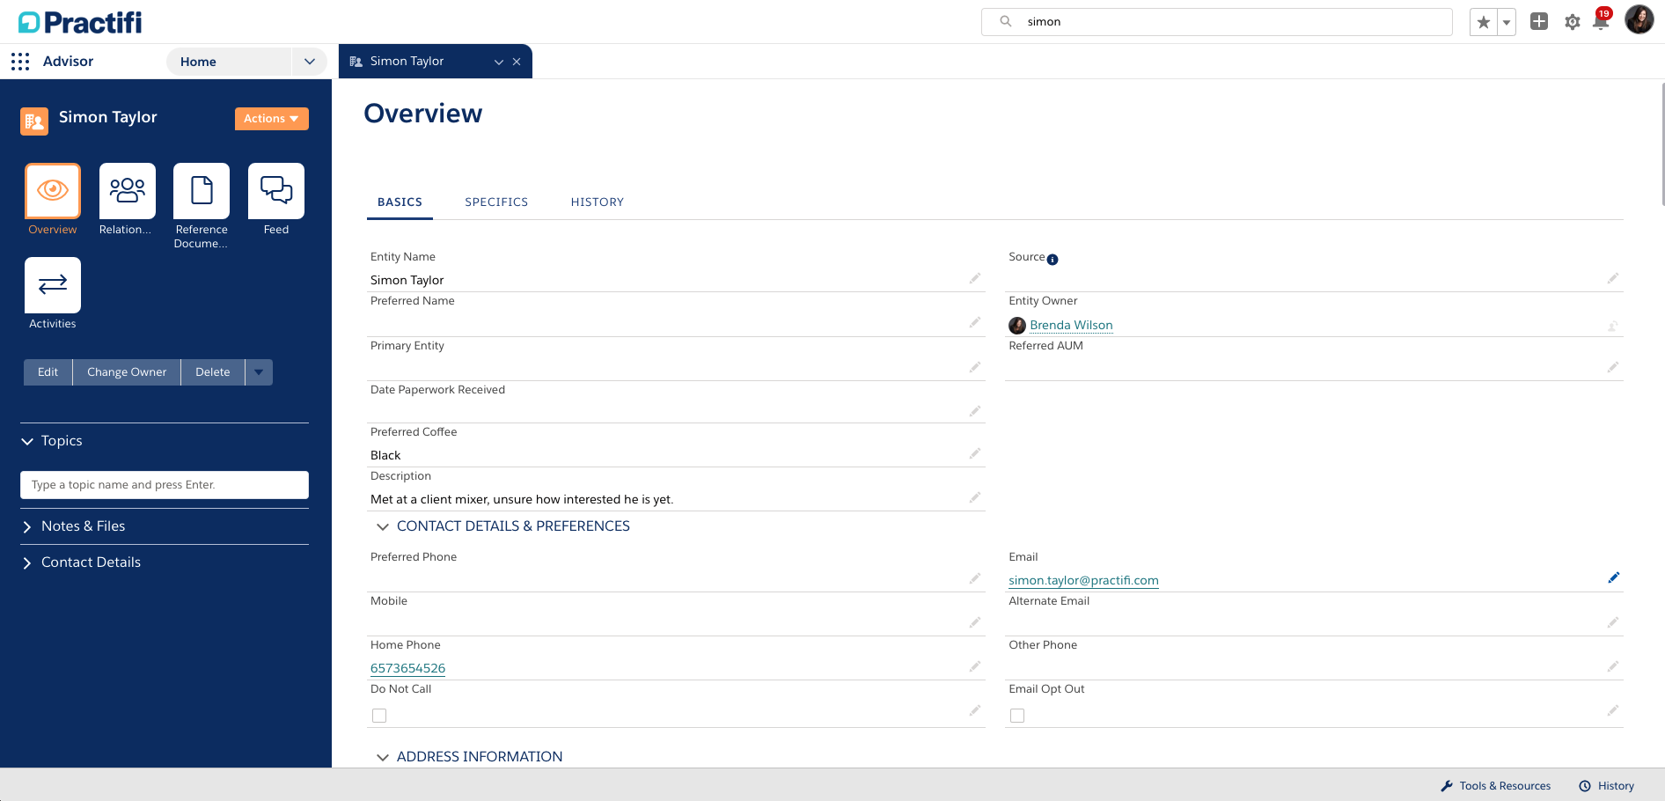This screenshot has width=1665, height=801.
Task: Open the History utility bar item
Action: [x=1607, y=786]
